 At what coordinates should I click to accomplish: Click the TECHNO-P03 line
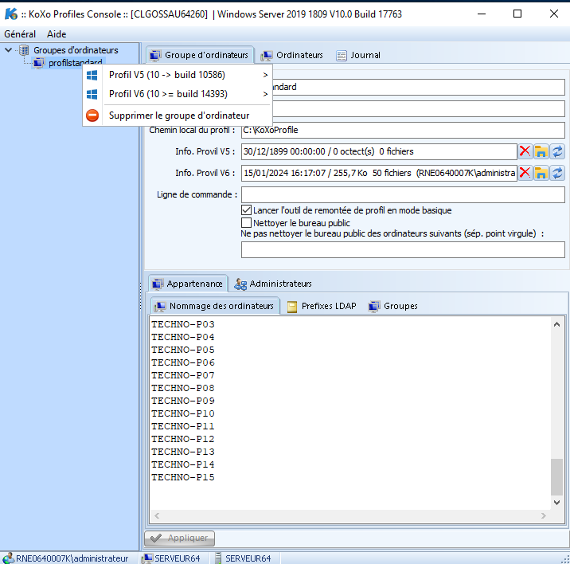pos(183,324)
